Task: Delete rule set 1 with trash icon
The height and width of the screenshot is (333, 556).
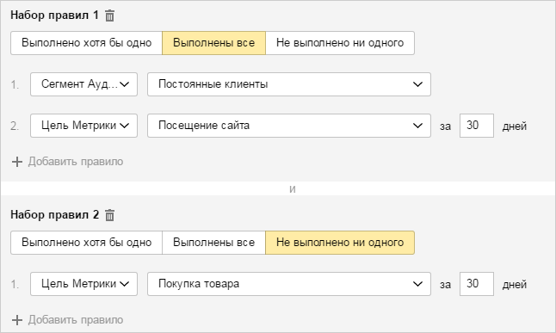Action: click(109, 15)
